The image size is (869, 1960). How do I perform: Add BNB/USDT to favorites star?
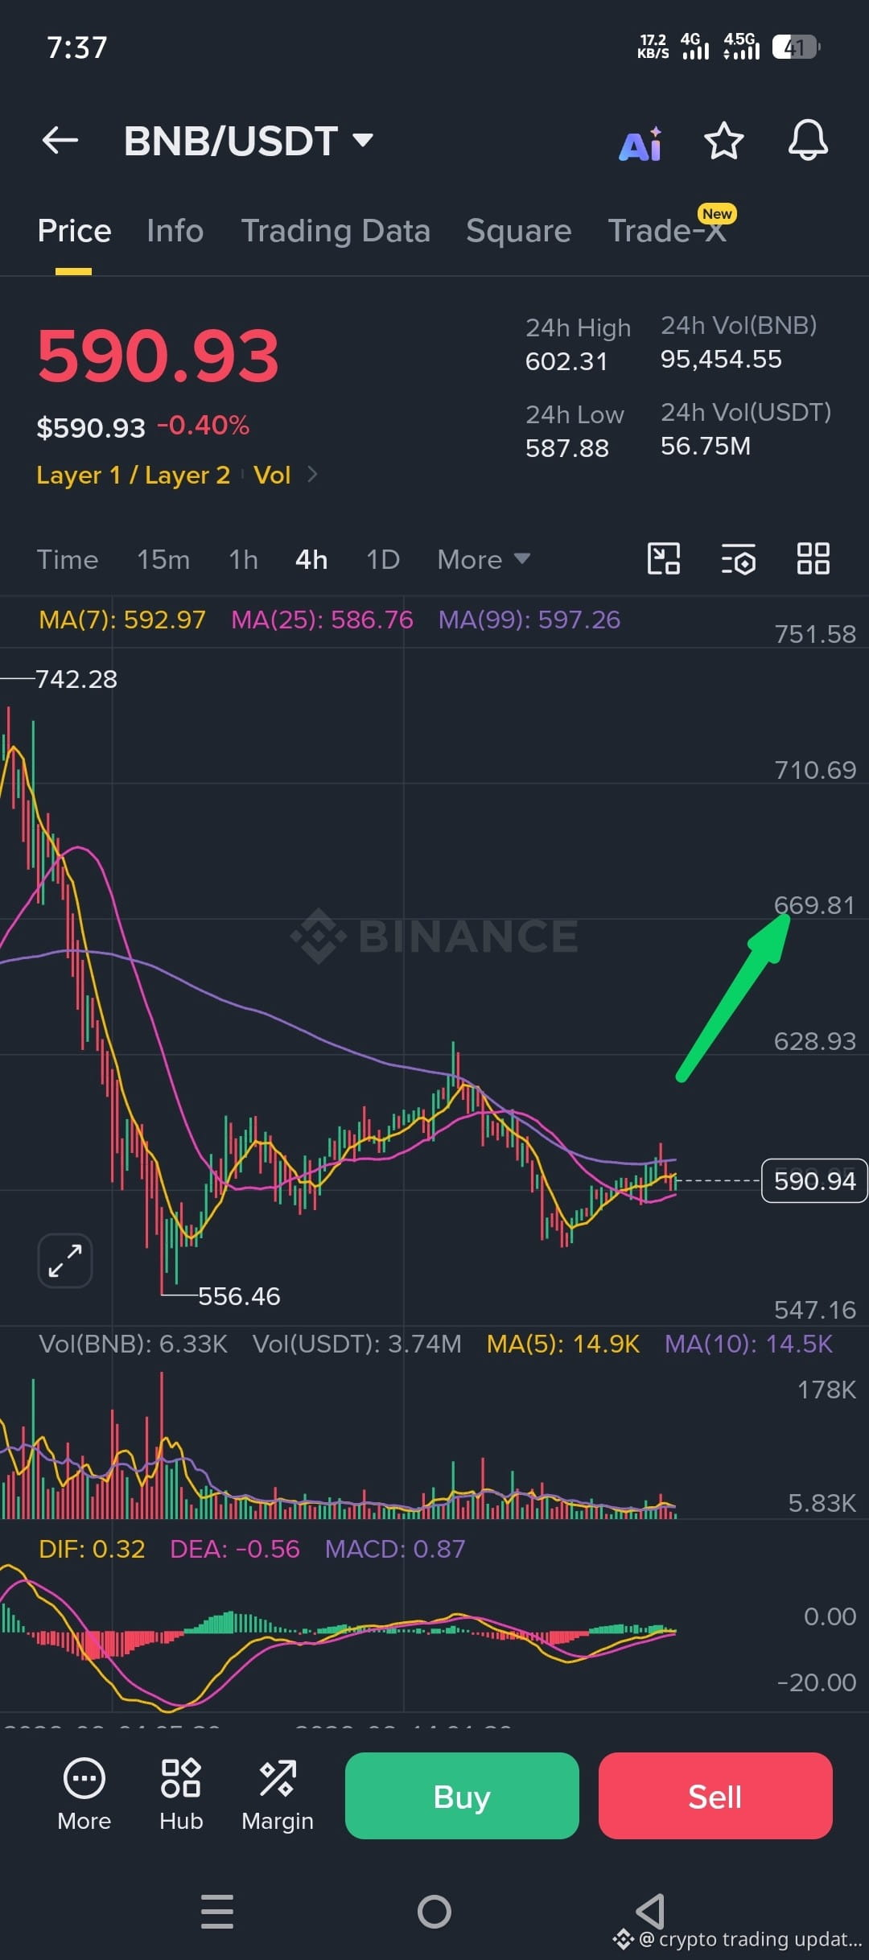point(723,141)
